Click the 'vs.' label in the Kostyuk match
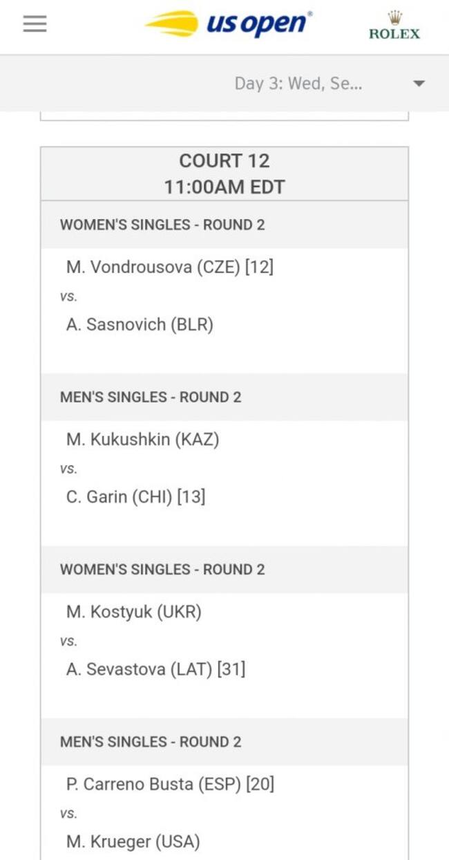Screen dimensions: 449x860 [68, 641]
